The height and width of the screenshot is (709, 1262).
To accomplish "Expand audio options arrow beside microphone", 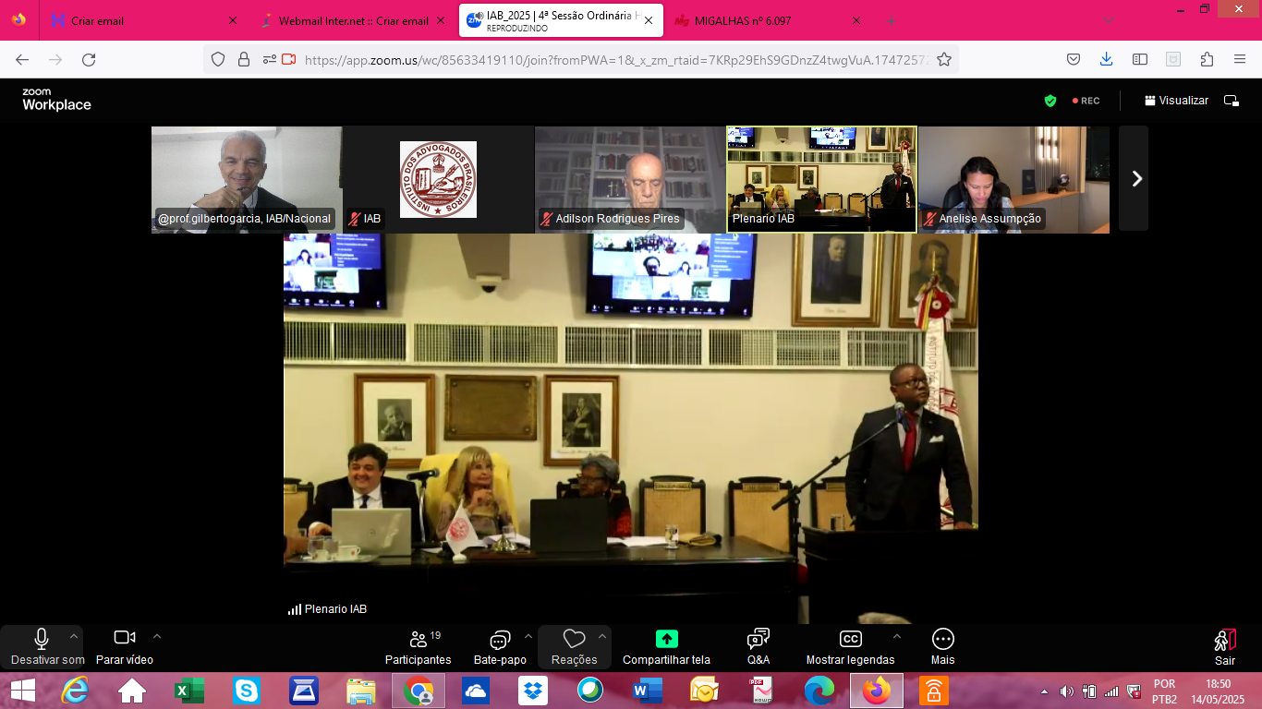I will pos(74,636).
